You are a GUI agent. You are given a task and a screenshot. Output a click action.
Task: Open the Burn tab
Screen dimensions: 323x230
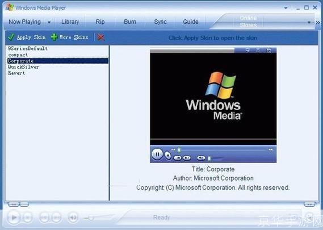(x=130, y=22)
